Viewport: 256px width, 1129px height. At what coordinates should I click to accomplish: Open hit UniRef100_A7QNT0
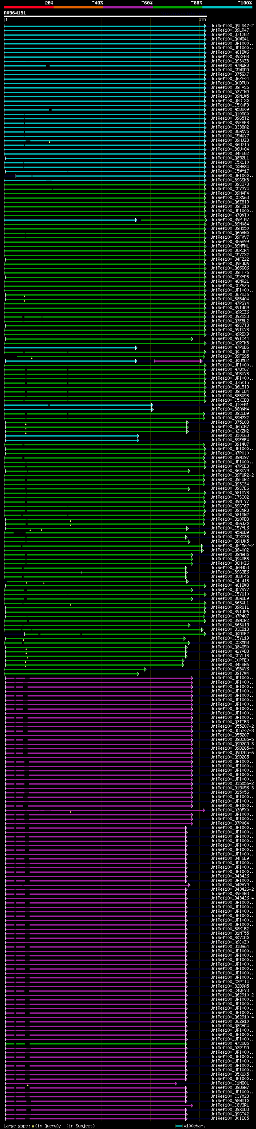tap(230, 215)
